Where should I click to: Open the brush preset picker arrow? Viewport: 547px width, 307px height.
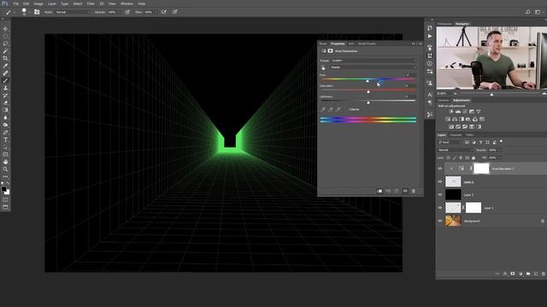tap(29, 12)
